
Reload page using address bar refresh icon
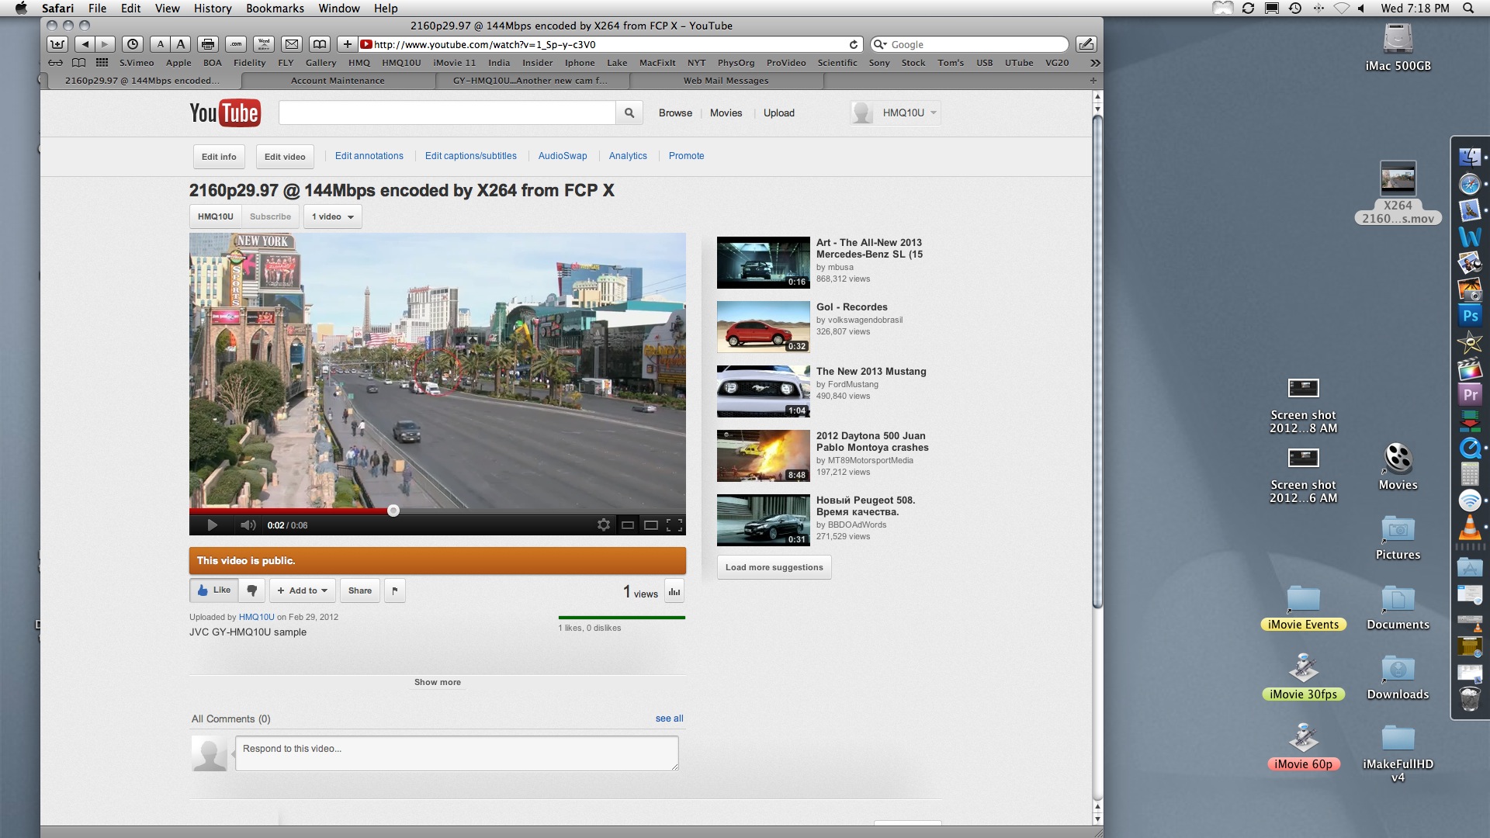tap(854, 44)
